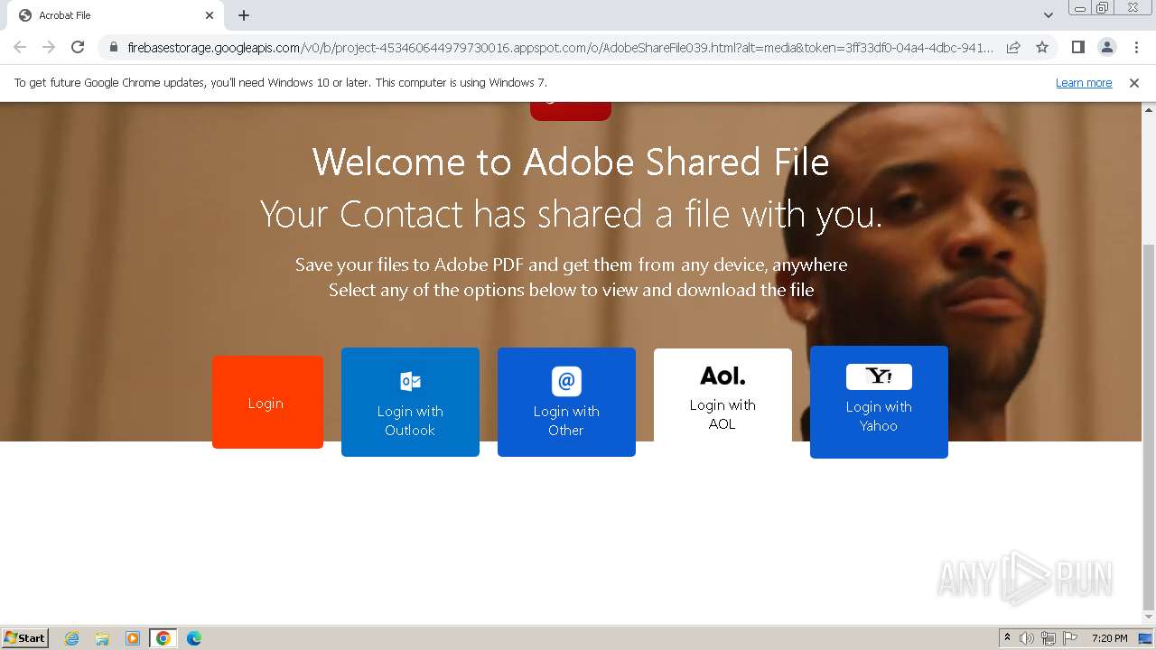Open media player taskbar icon
Image resolution: width=1156 pixels, height=650 pixels.
[133, 638]
